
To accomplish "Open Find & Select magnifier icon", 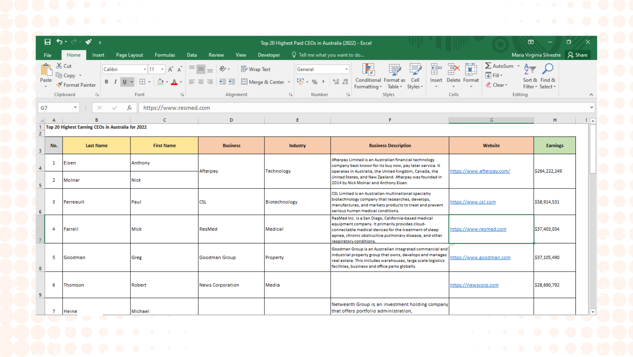I will [548, 69].
